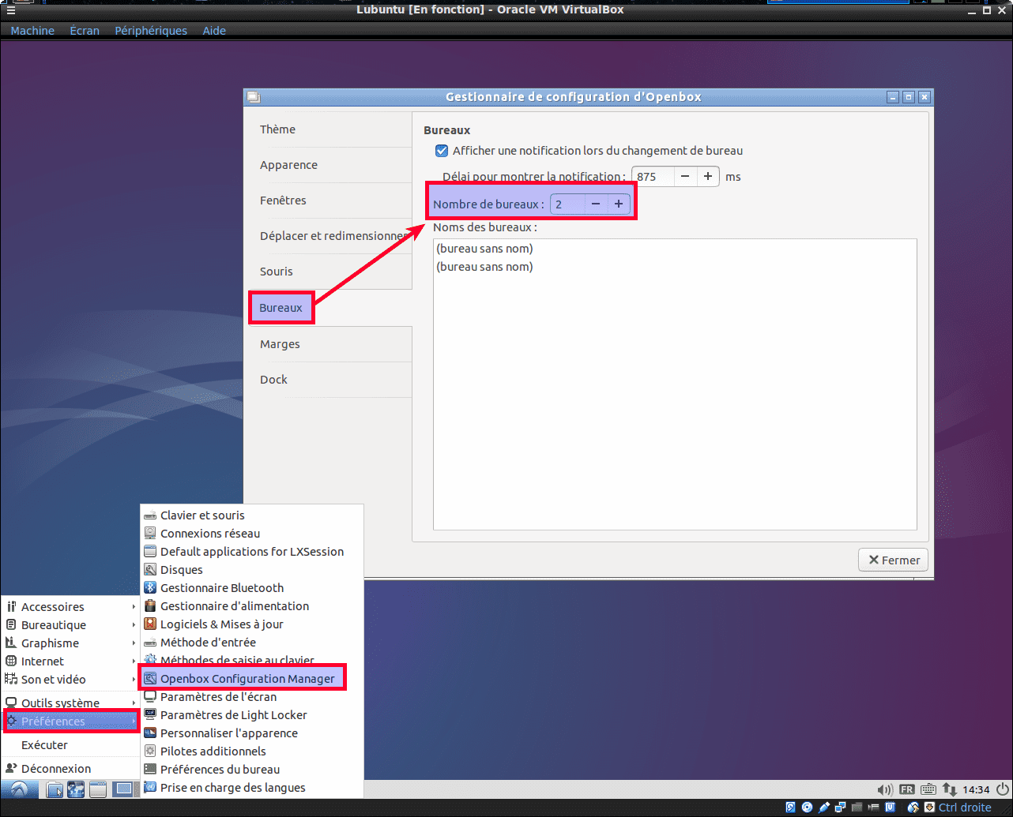Screen dimensions: 1013x817
Task: Launch the web browser taskbar icon
Action: tap(76, 789)
